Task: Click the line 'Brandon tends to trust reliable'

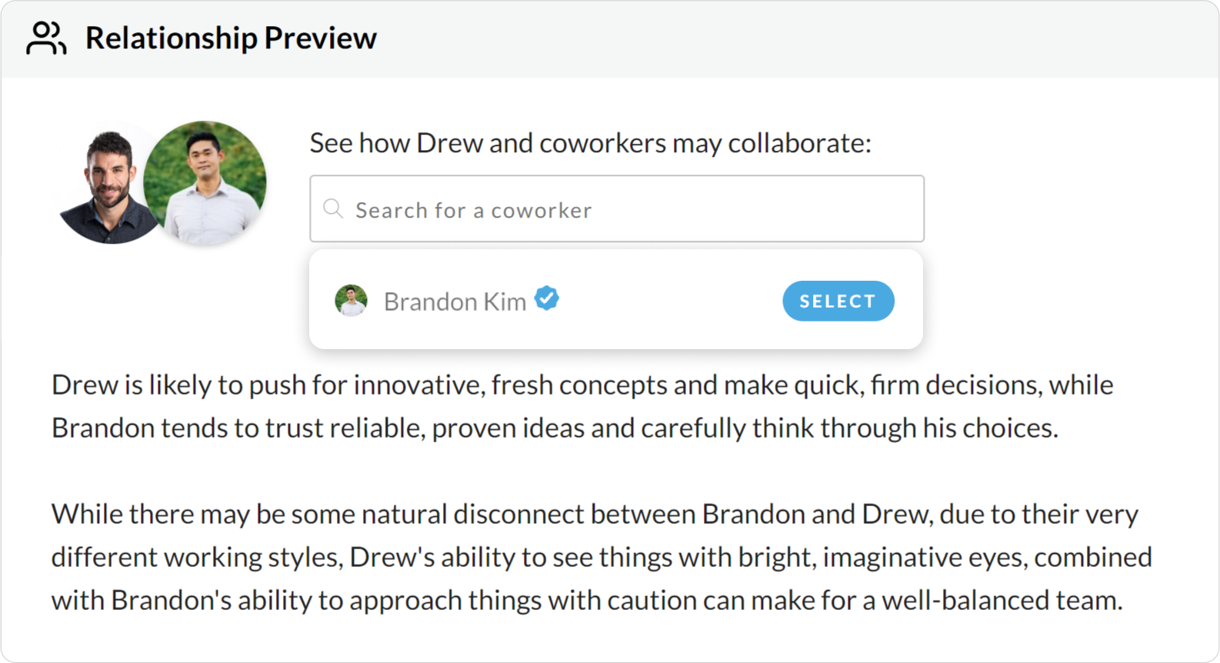Action: point(555,428)
